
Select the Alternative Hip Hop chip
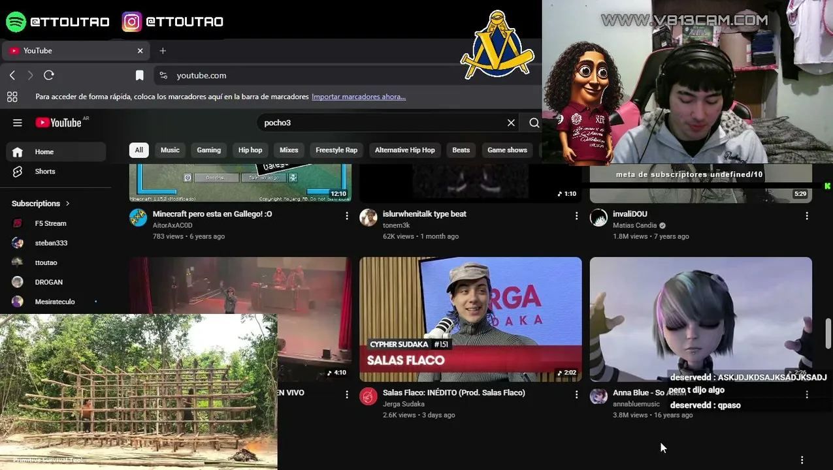(404, 150)
